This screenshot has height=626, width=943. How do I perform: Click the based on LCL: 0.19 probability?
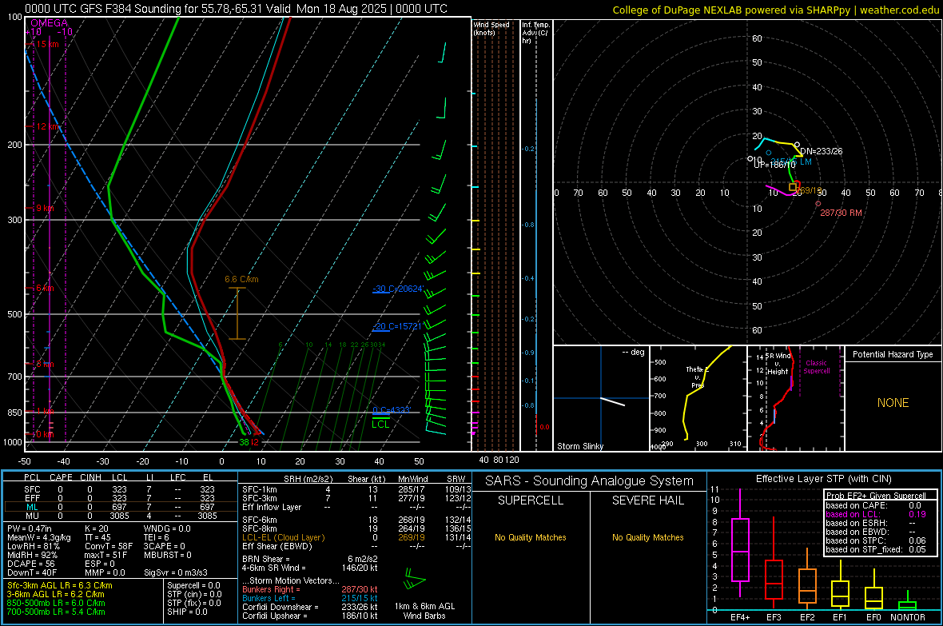(876, 514)
